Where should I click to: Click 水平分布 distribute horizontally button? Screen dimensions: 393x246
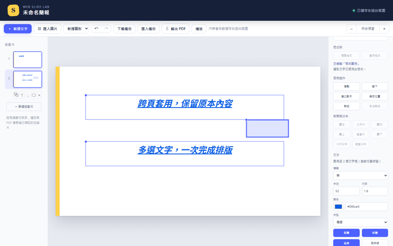coord(342,144)
